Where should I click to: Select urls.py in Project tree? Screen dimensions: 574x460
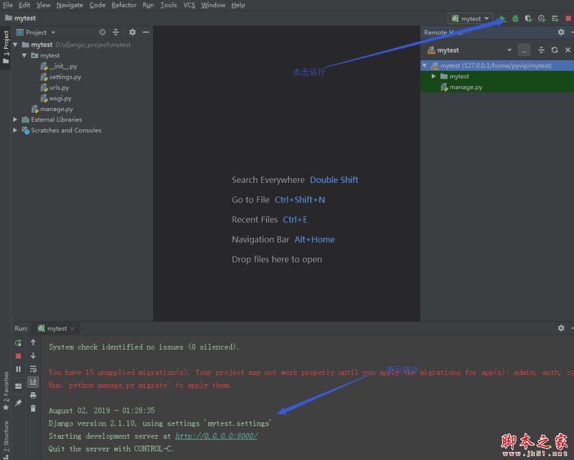pyautogui.click(x=59, y=87)
